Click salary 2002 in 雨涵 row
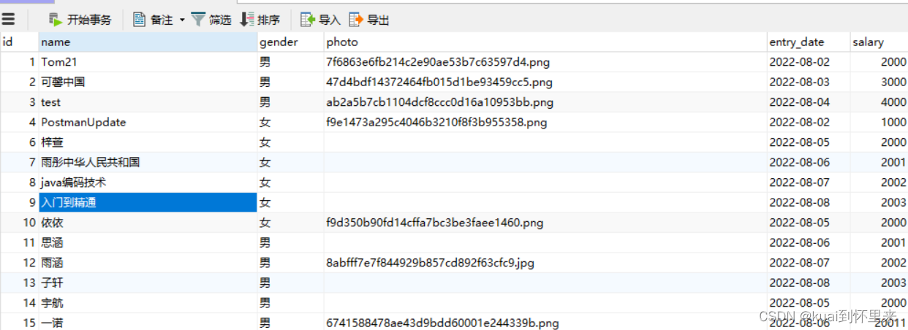This screenshot has height=330, width=908. [x=879, y=263]
